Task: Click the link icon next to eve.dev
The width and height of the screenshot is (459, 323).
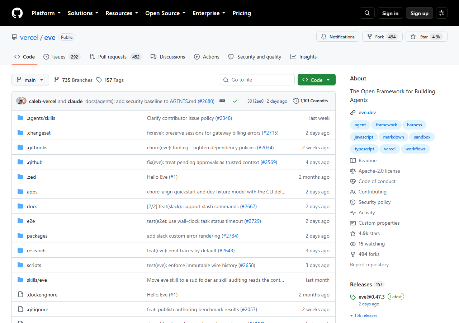Action: (353, 112)
